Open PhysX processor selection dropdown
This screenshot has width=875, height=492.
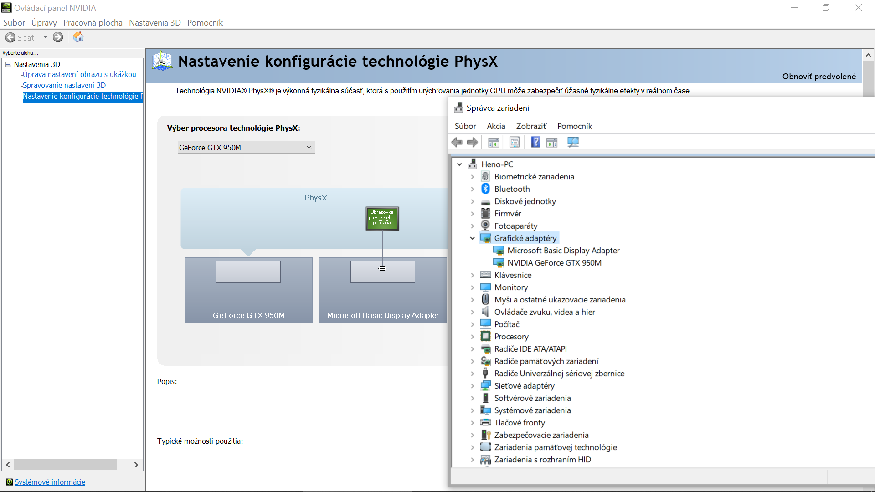(x=246, y=147)
